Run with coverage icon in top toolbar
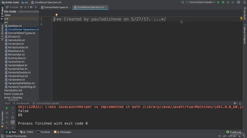This screenshot has height=138, width=247. 228,2
